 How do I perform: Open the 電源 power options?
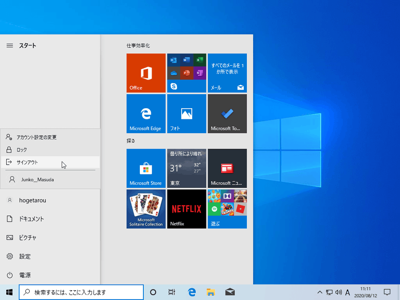click(x=50, y=275)
